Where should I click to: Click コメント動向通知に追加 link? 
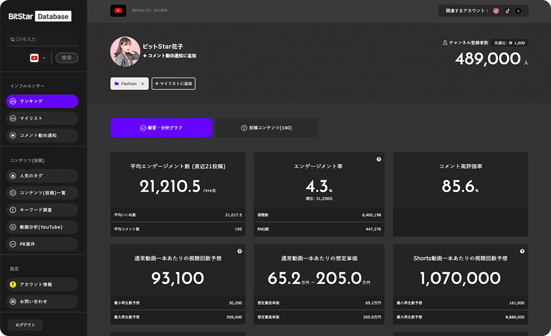pyautogui.click(x=170, y=56)
